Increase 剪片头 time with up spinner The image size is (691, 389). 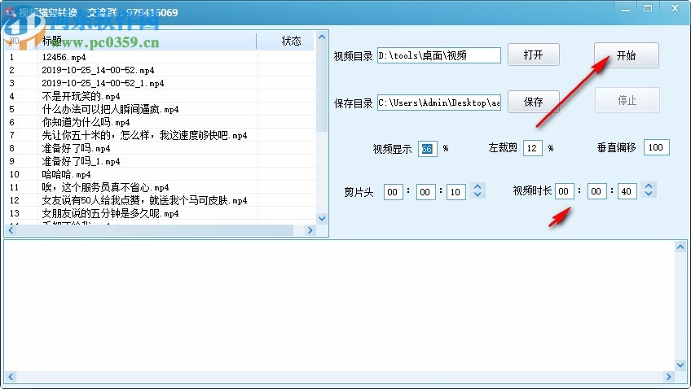(478, 186)
